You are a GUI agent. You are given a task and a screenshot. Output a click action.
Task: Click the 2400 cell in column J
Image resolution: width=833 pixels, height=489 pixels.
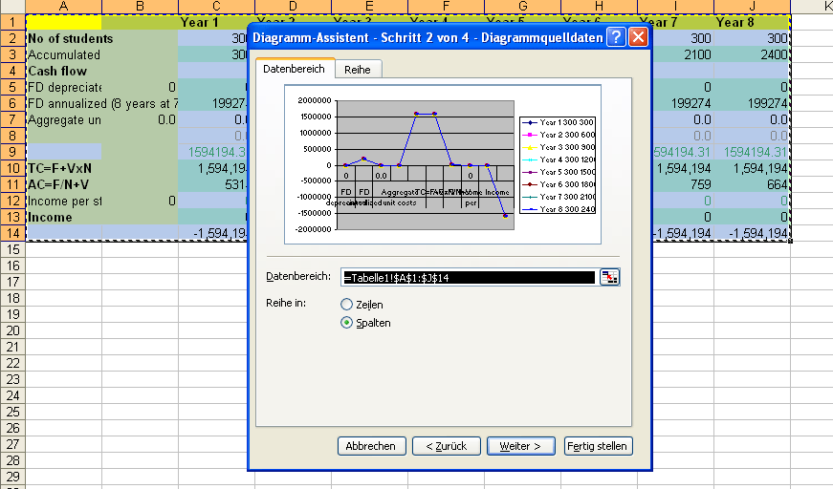tap(752, 54)
